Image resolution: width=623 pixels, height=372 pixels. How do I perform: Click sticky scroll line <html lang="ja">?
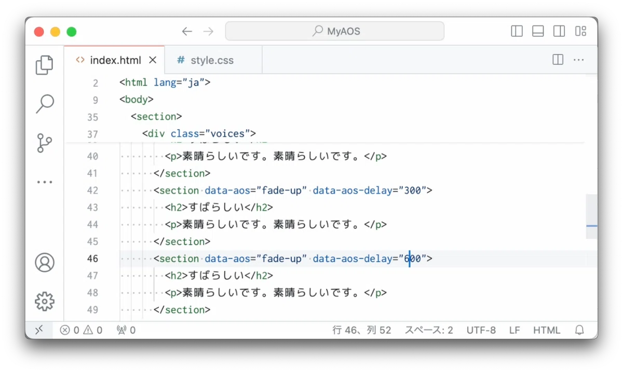[165, 82]
